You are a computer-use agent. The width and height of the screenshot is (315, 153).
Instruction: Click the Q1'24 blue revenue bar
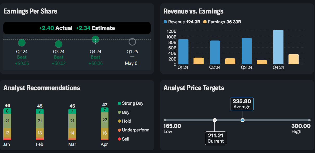point(183,52)
